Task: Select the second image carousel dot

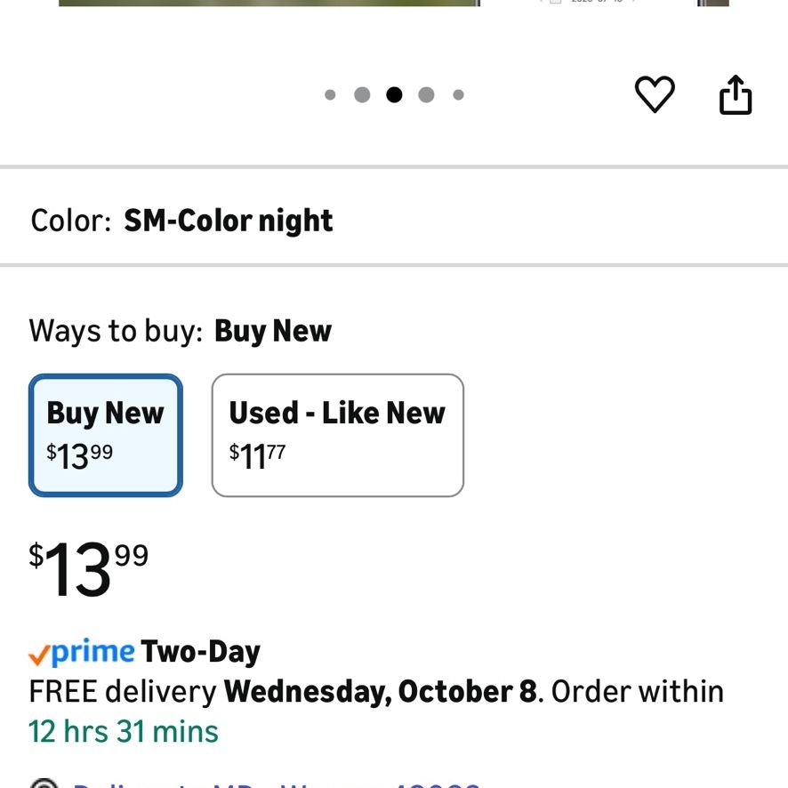Action: 362,94
